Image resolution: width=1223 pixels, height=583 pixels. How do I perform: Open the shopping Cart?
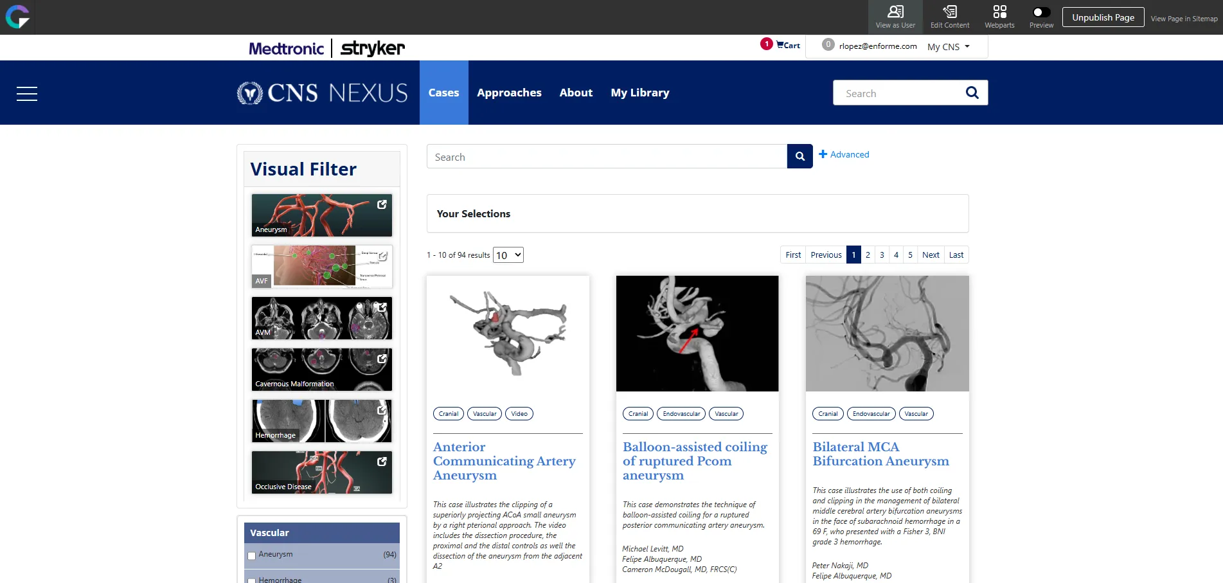(788, 45)
